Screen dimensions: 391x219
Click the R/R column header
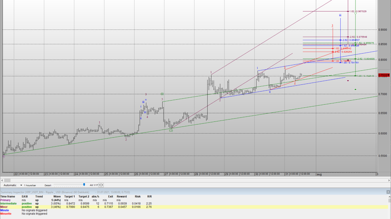click(x=149, y=197)
